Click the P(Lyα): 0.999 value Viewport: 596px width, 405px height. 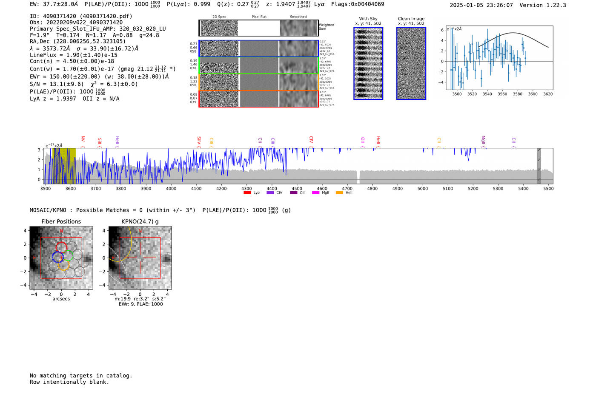click(x=188, y=4)
